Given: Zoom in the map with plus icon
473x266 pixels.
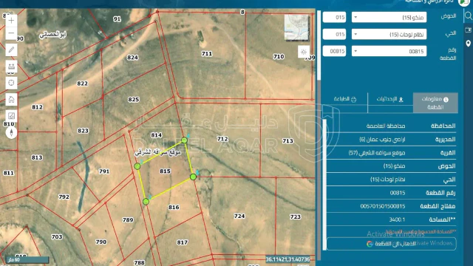Looking at the screenshot, I should [11, 21].
